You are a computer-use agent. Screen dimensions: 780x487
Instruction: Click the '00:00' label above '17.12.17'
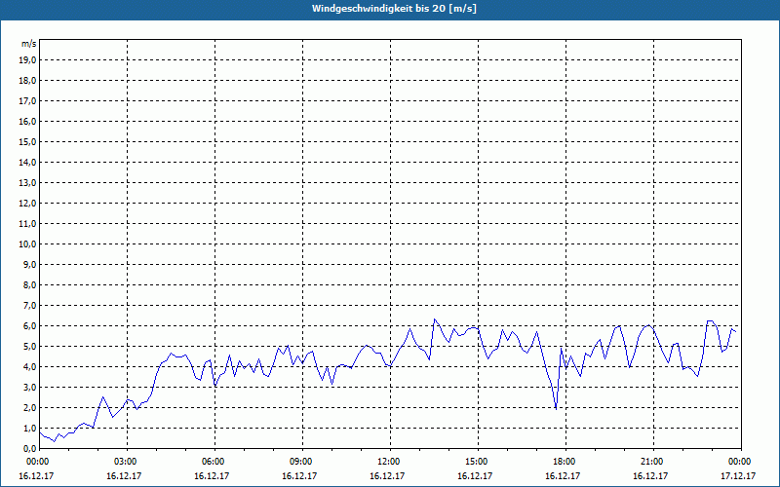coord(741,462)
